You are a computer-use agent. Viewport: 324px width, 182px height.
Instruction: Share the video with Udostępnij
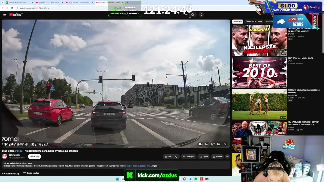pos(189,156)
